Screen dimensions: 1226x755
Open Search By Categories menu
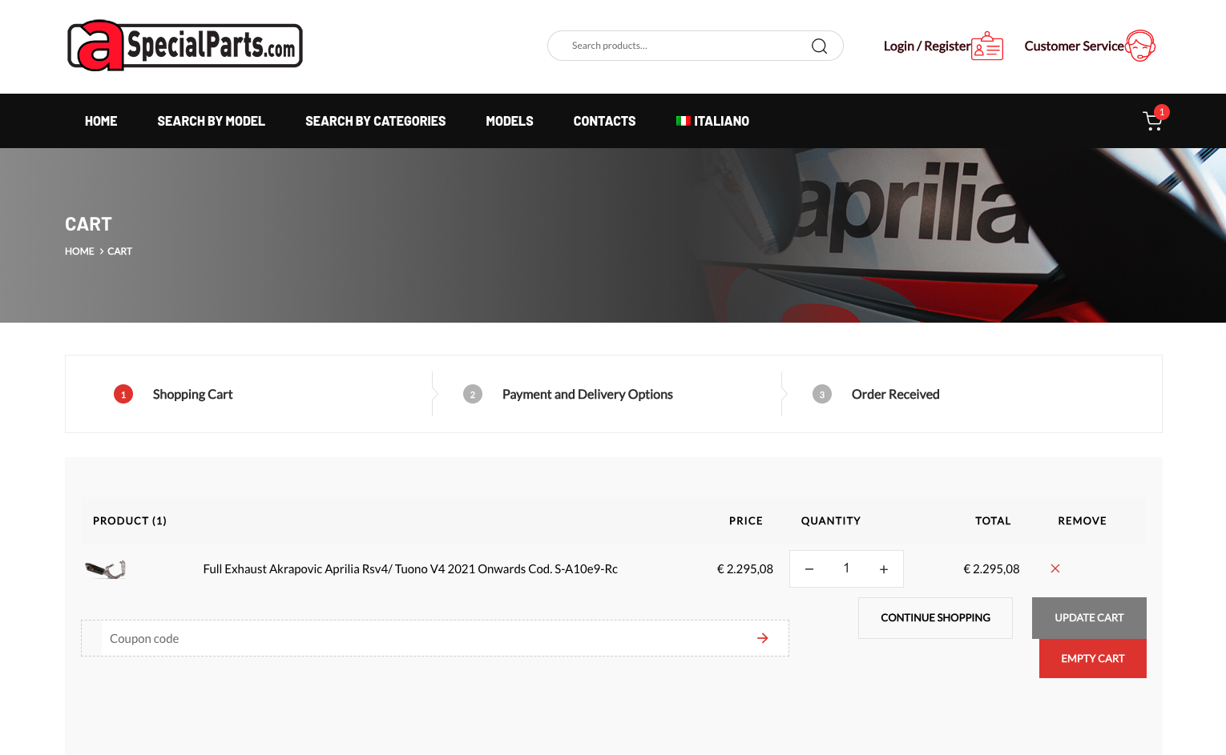375,121
